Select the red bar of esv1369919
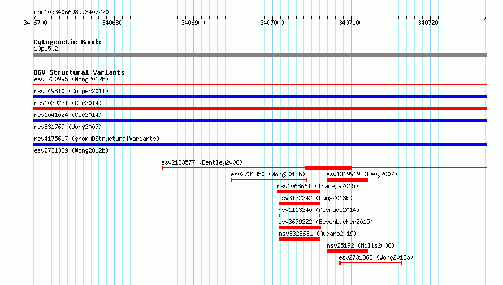503x285 pixels. point(348,180)
